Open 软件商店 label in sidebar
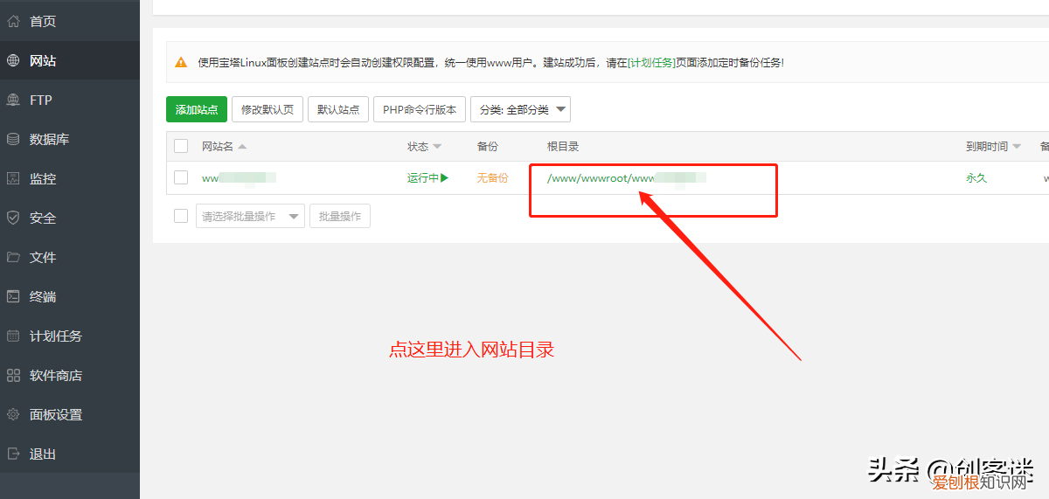Viewport: 1049px width, 499px height. pos(56,375)
